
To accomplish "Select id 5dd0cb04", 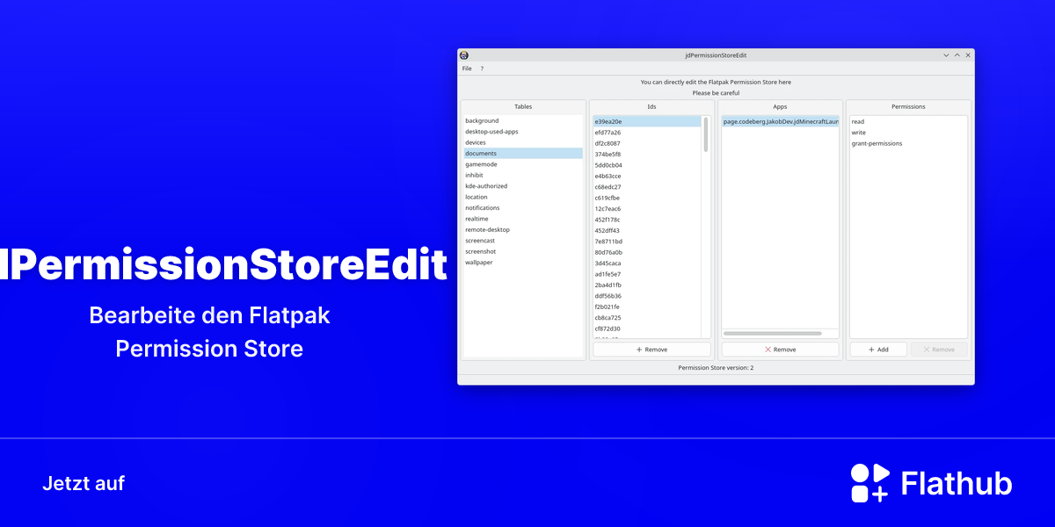I will pos(647,165).
